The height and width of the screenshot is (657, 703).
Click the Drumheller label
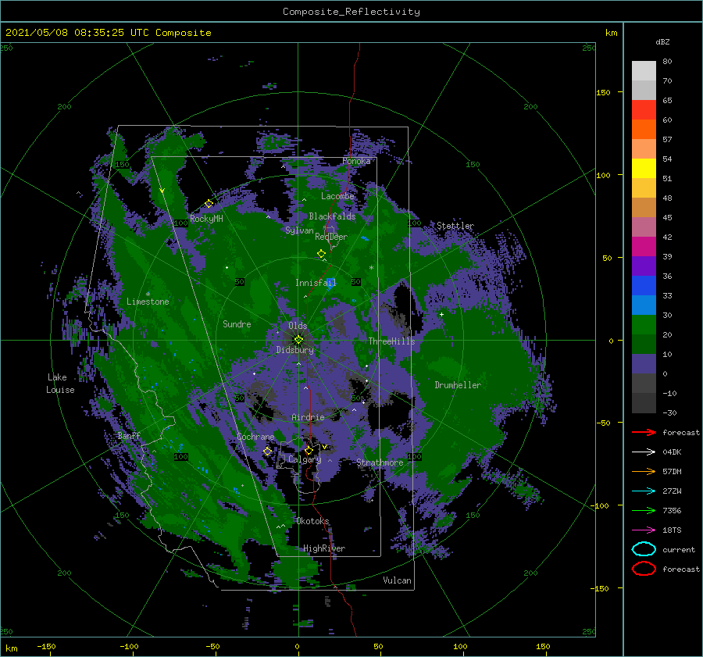[458, 385]
